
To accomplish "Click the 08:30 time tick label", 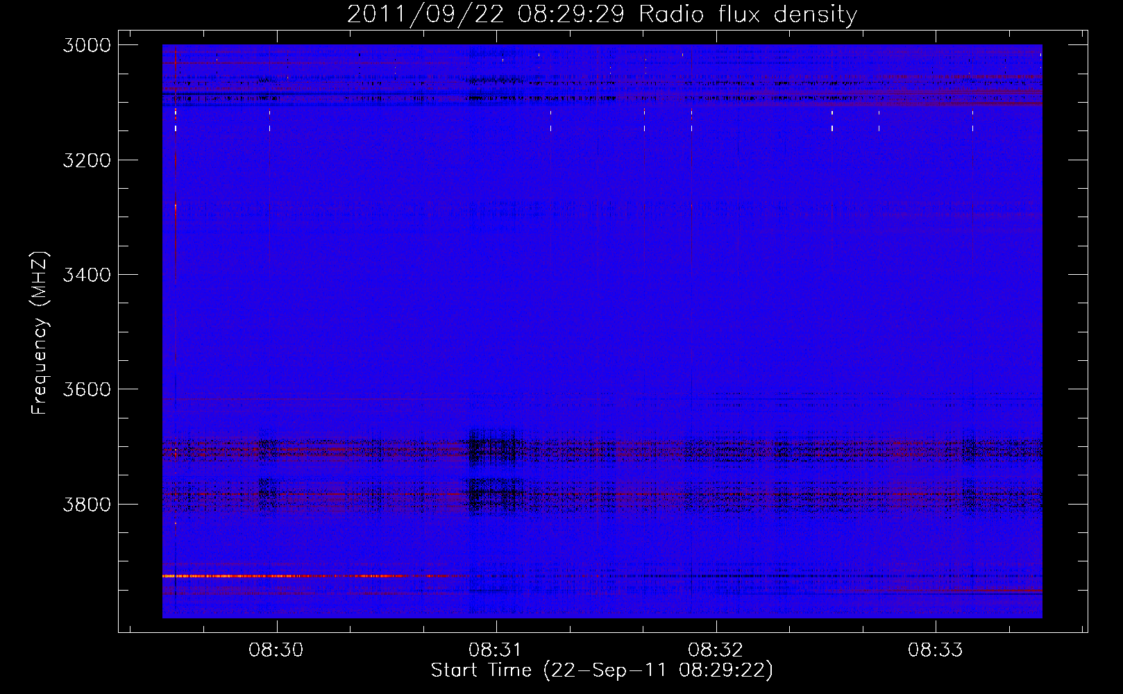I will (x=277, y=650).
